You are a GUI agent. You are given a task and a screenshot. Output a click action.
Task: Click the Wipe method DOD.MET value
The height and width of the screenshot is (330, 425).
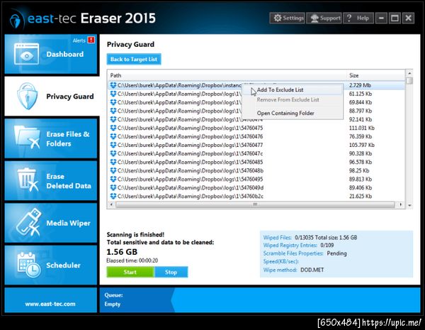pyautogui.click(x=312, y=270)
